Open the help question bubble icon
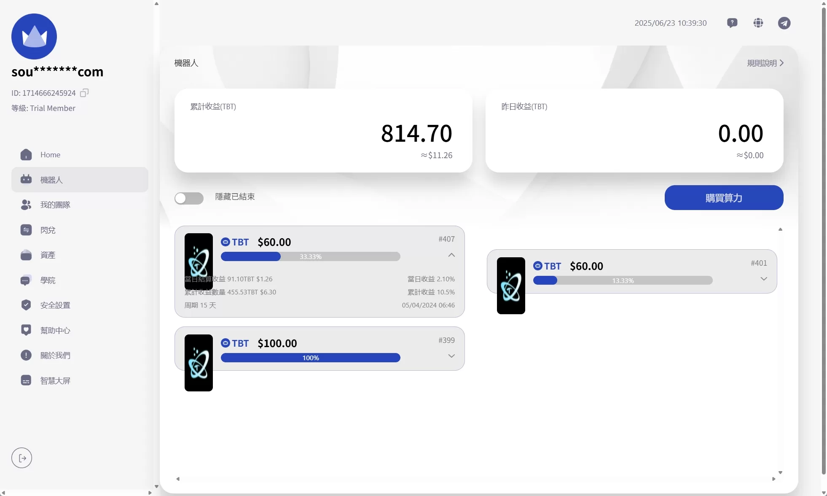Image resolution: width=827 pixels, height=496 pixels. [x=732, y=23]
